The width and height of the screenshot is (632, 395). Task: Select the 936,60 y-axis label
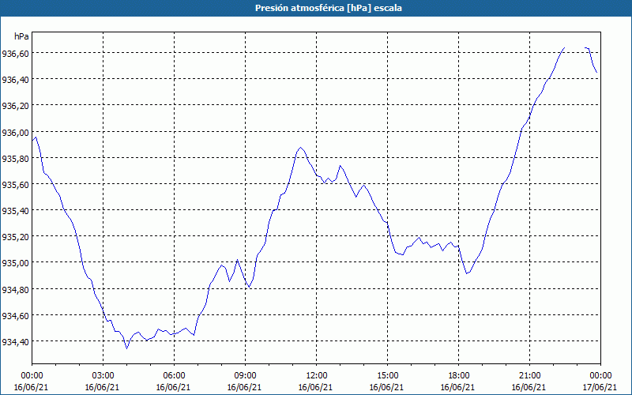pos(15,53)
